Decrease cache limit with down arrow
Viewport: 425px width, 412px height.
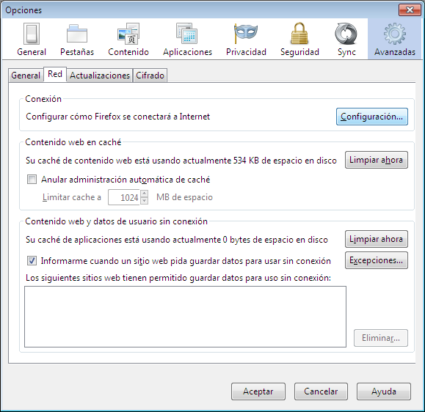[x=144, y=201]
